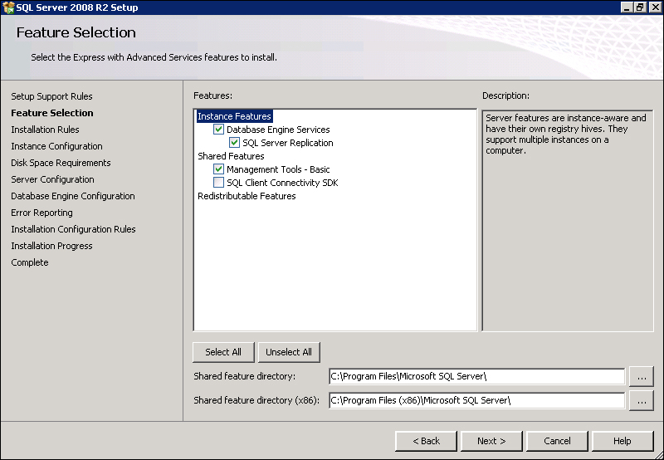664x460 pixels.
Task: Click Server Configuration step
Action: (x=52, y=179)
